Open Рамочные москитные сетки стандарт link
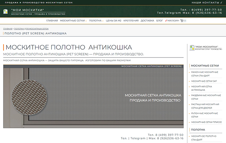The image size is (226, 143). tap(204, 74)
